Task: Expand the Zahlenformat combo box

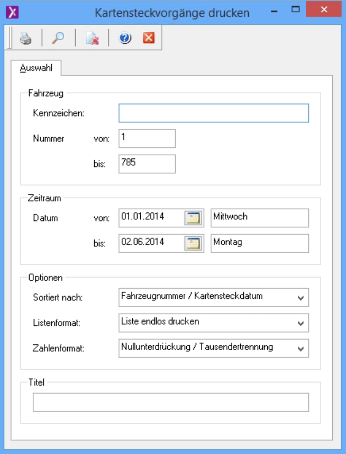Action: (x=301, y=349)
